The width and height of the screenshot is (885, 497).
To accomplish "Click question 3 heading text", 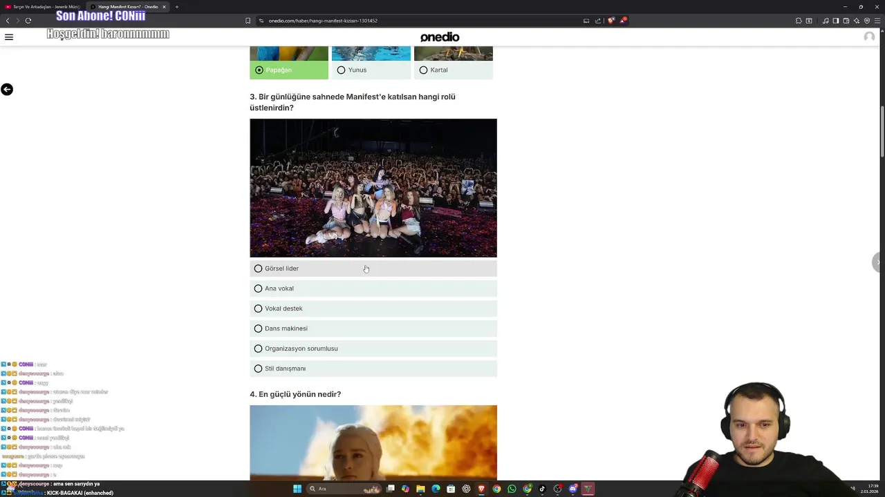I will click(x=353, y=102).
